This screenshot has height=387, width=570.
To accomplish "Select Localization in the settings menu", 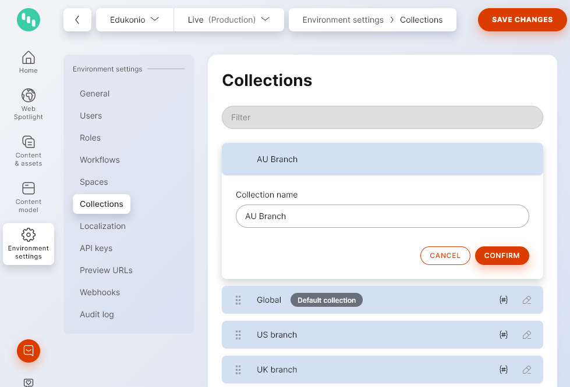I will (102, 226).
